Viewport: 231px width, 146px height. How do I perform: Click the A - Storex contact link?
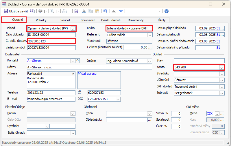[34, 61]
